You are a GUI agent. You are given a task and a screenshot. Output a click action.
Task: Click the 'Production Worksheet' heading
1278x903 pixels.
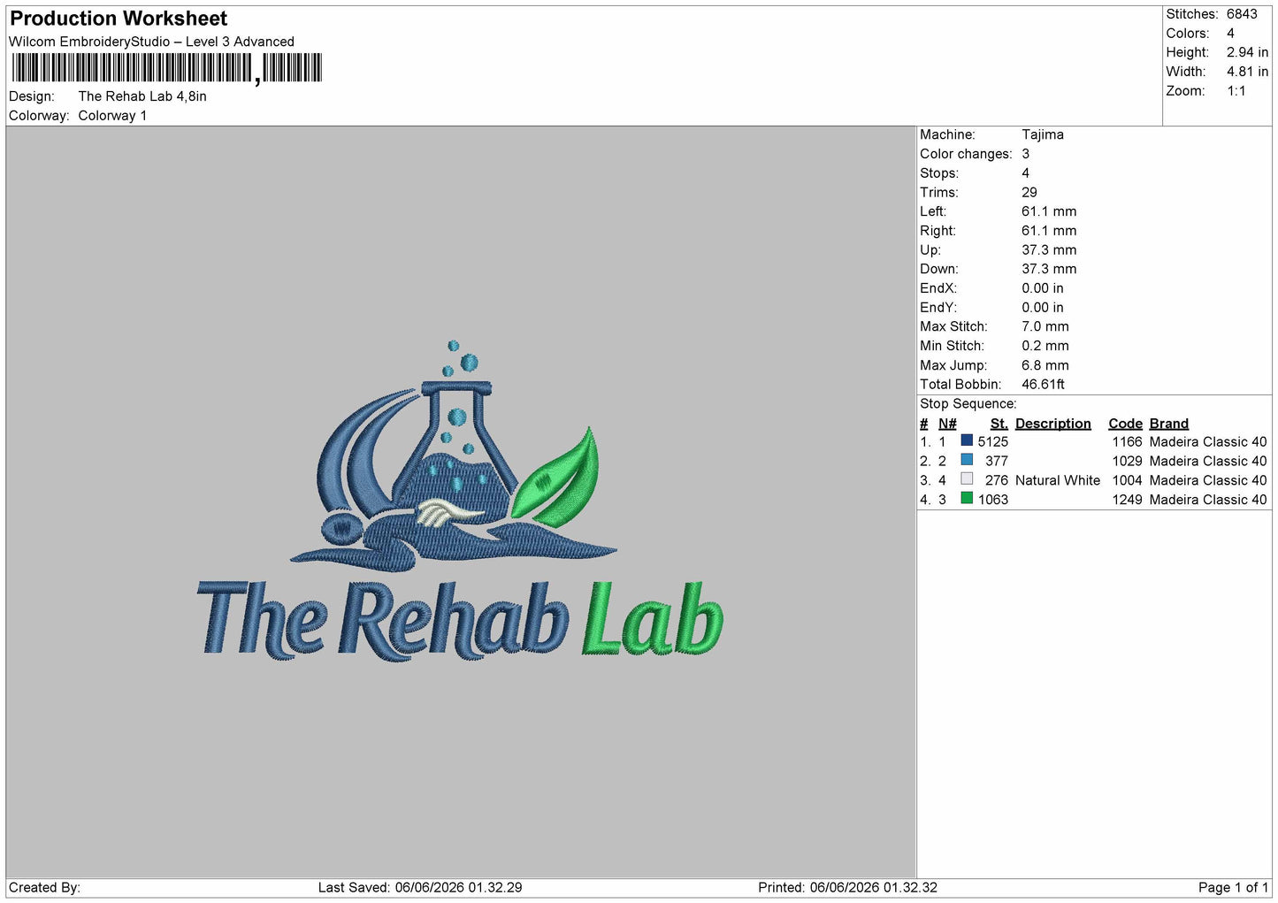tap(119, 19)
